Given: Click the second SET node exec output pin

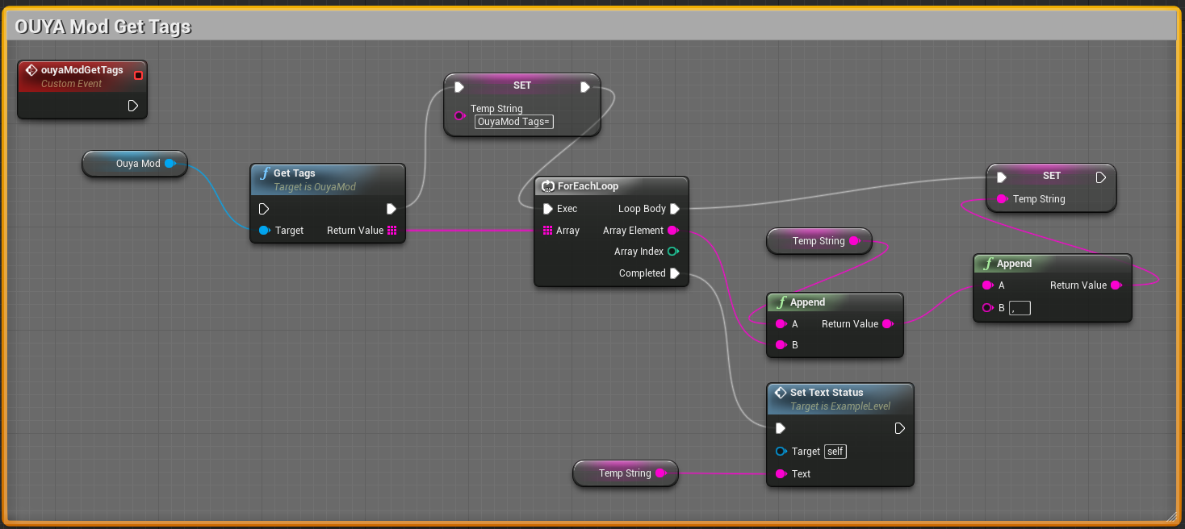Looking at the screenshot, I should coord(1100,177).
